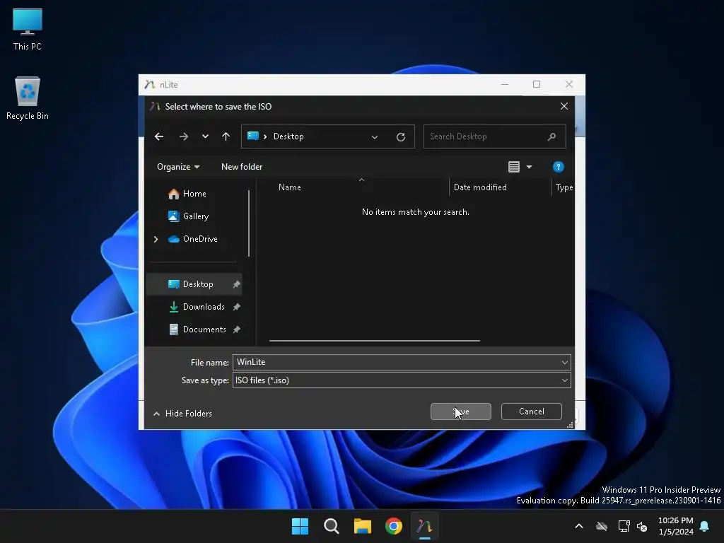
Task: Select the Recycle Bin desktop icon
Action: [28, 98]
